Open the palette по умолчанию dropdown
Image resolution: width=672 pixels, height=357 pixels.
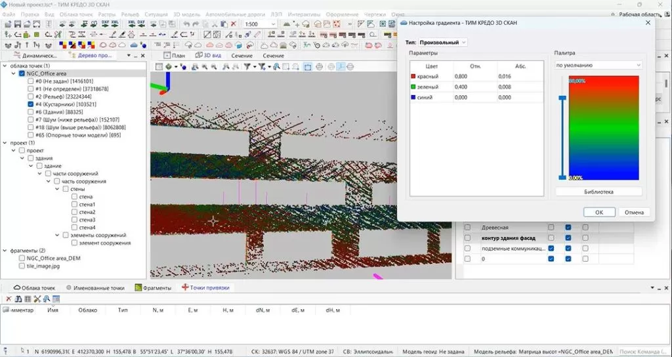pyautogui.click(x=598, y=65)
